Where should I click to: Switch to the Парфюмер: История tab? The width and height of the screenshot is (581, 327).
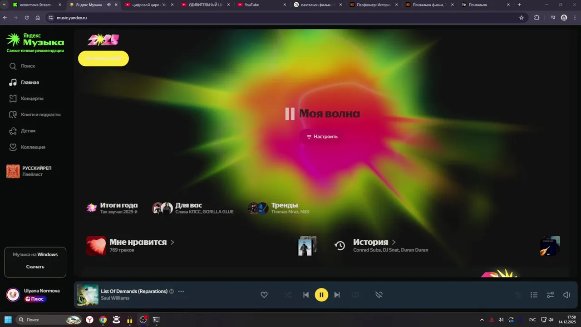[374, 5]
